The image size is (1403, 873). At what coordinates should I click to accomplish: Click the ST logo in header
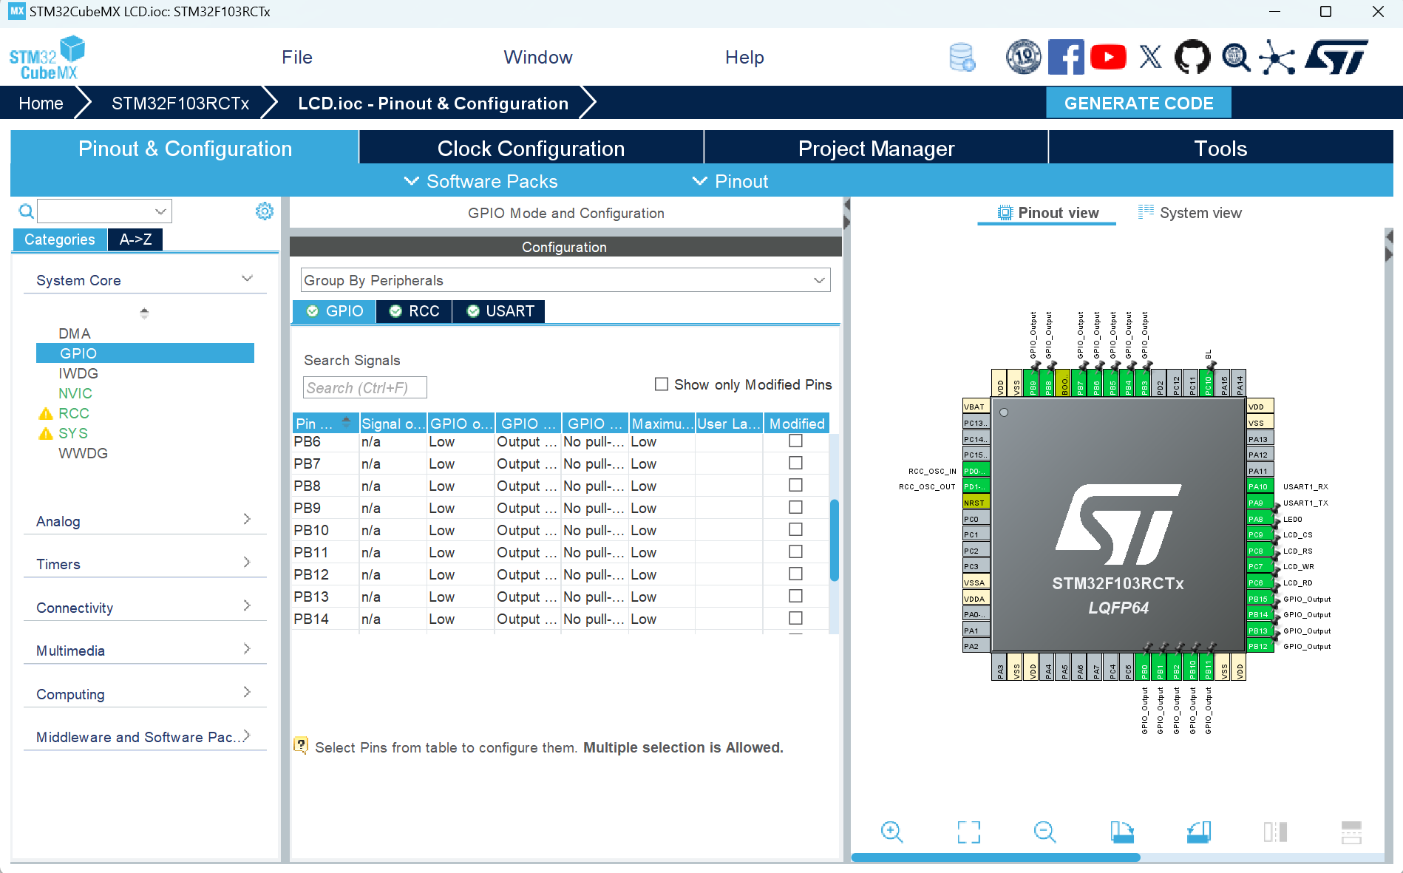(1336, 57)
